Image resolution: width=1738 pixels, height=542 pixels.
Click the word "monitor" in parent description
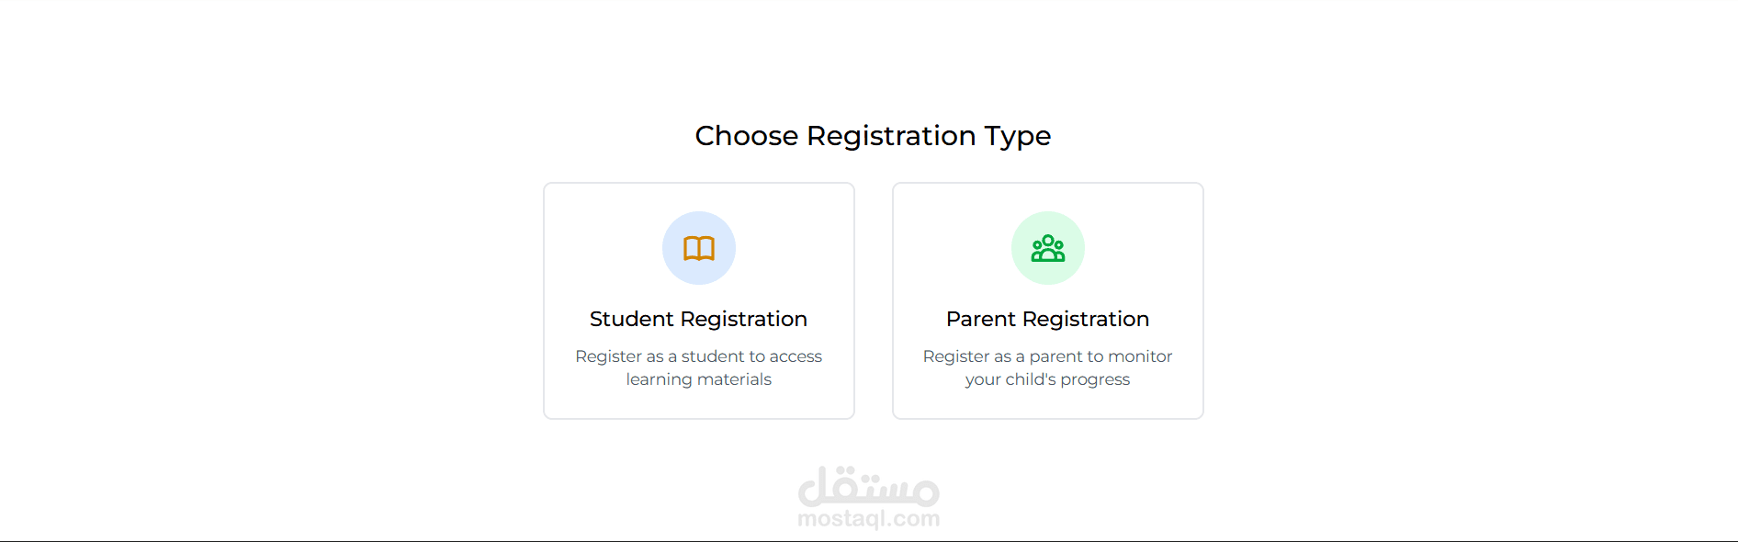(1142, 356)
